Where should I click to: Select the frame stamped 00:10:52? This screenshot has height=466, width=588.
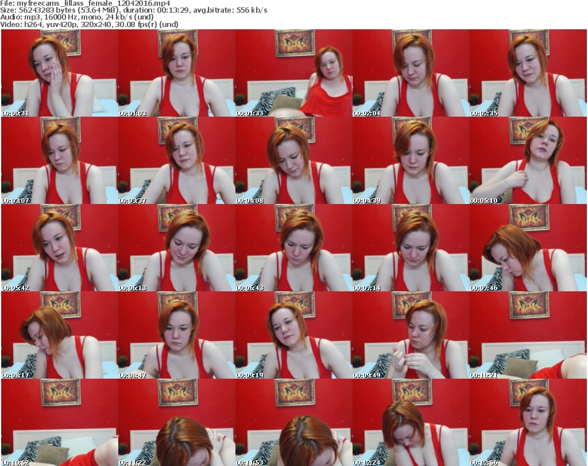60,422
